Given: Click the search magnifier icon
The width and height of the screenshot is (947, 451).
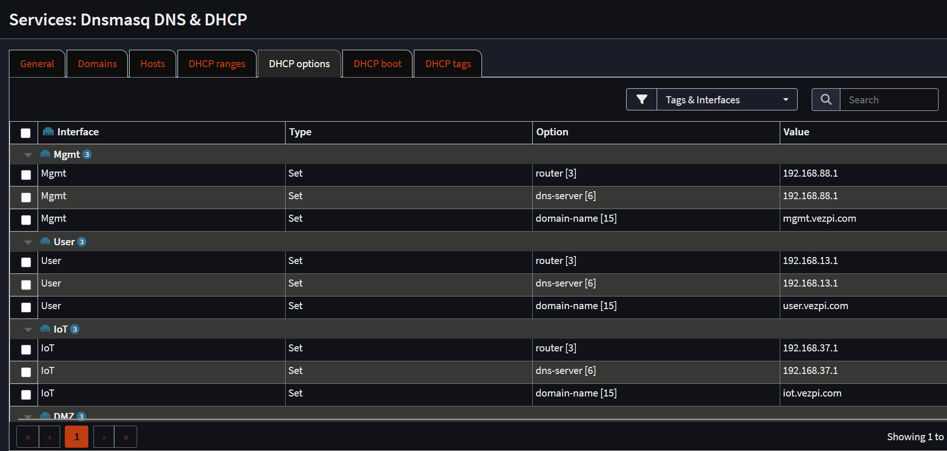Looking at the screenshot, I should (x=826, y=99).
